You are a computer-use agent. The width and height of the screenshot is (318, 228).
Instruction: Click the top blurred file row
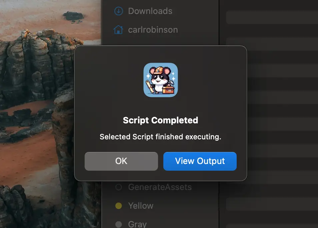pyautogui.click(x=272, y=17)
